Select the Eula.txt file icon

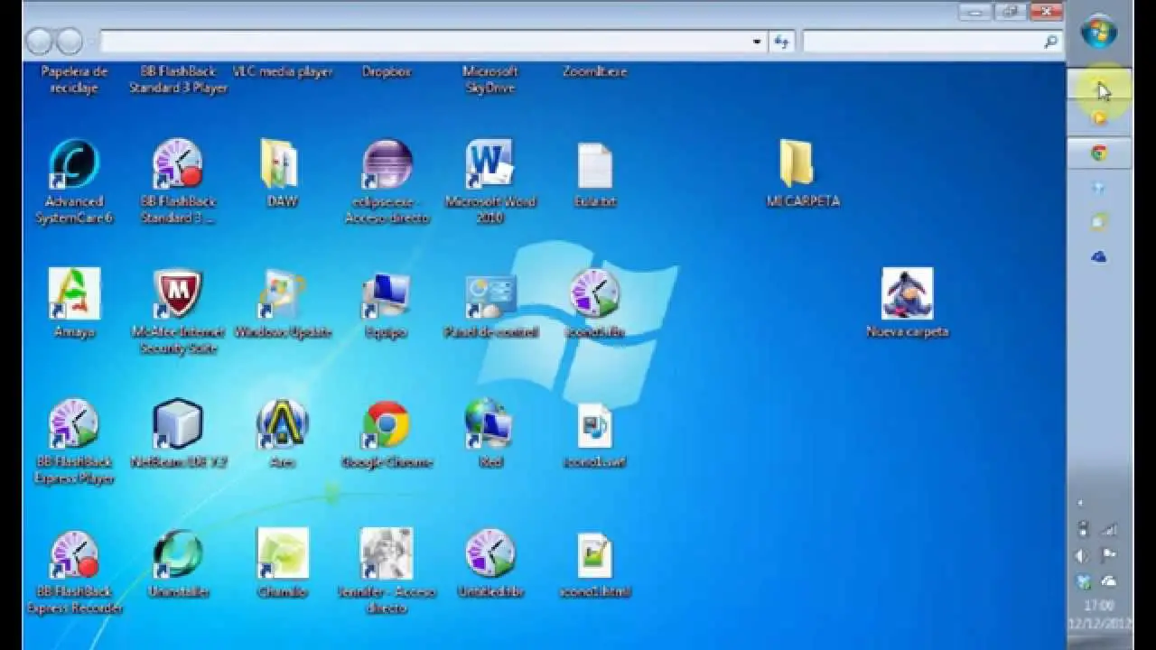coord(595,167)
